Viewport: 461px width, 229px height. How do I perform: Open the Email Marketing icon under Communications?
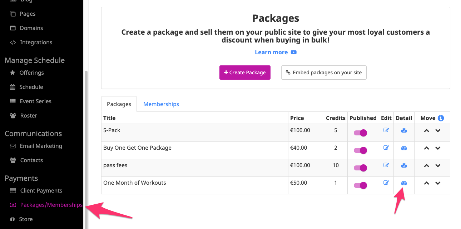point(13,146)
